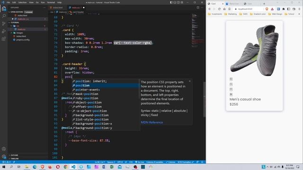Click the browser sidebar panel icon

pyautogui.click(x=289, y=9)
